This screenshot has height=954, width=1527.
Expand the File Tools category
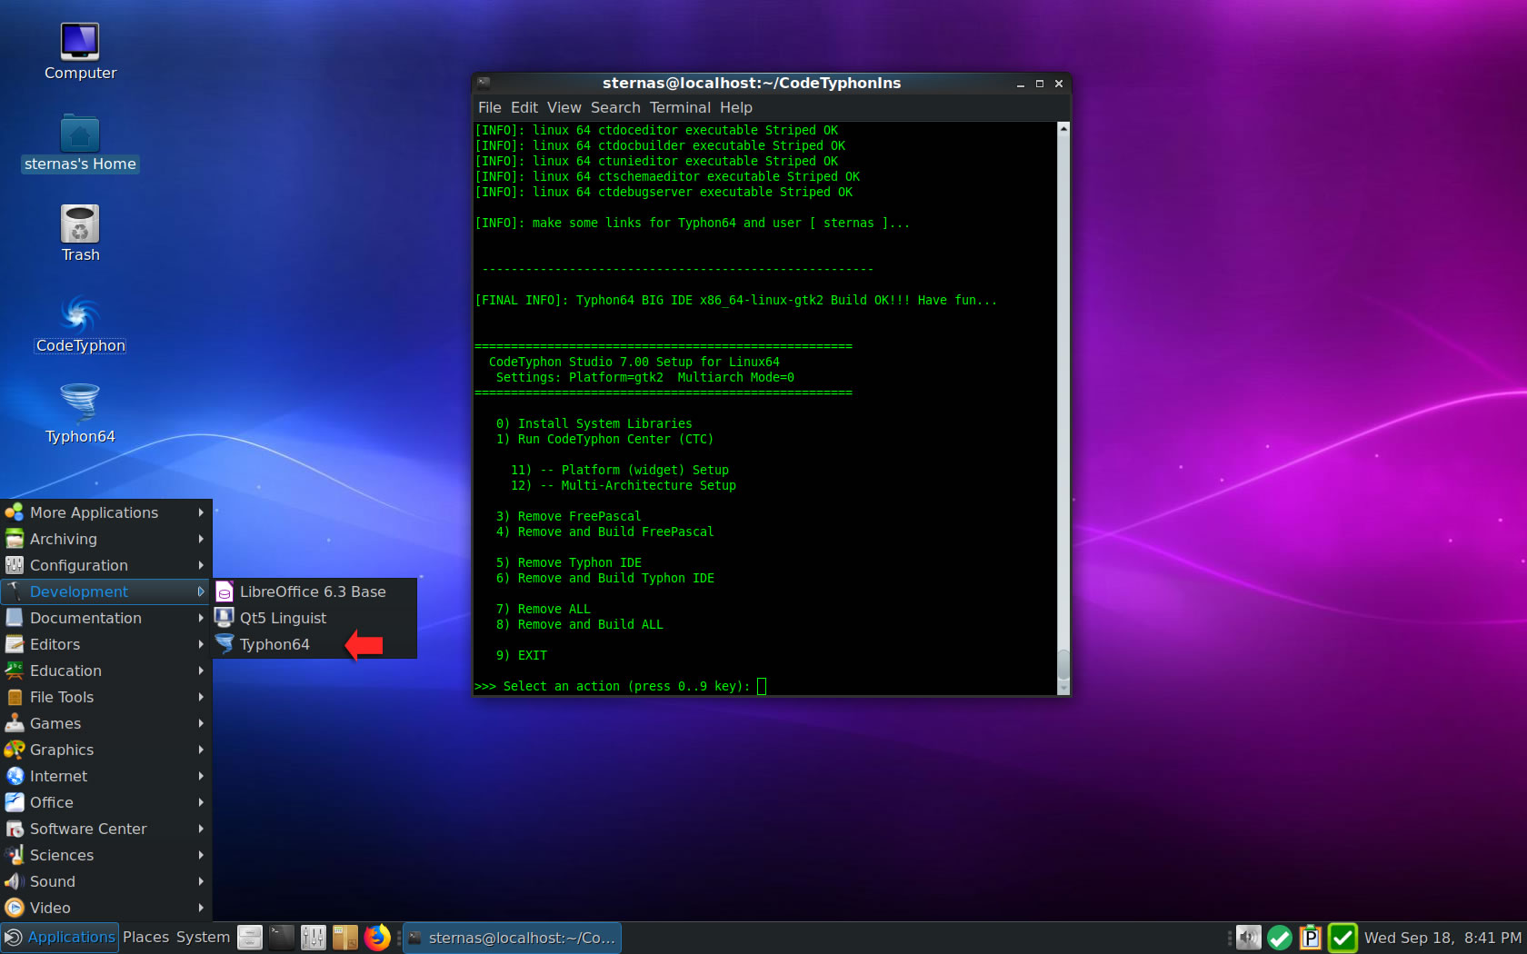pyautogui.click(x=106, y=697)
